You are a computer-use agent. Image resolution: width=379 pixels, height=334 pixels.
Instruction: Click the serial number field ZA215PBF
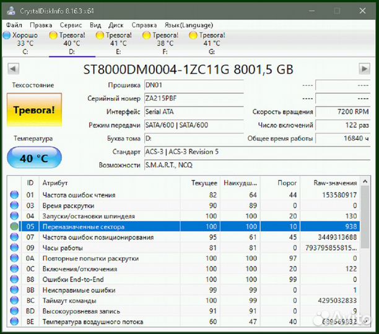194,98
